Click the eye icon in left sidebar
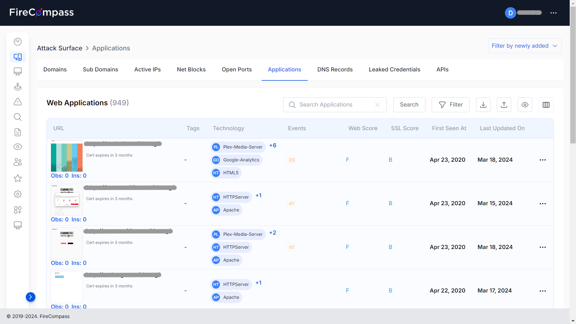This screenshot has width=576, height=324. pos(18,147)
